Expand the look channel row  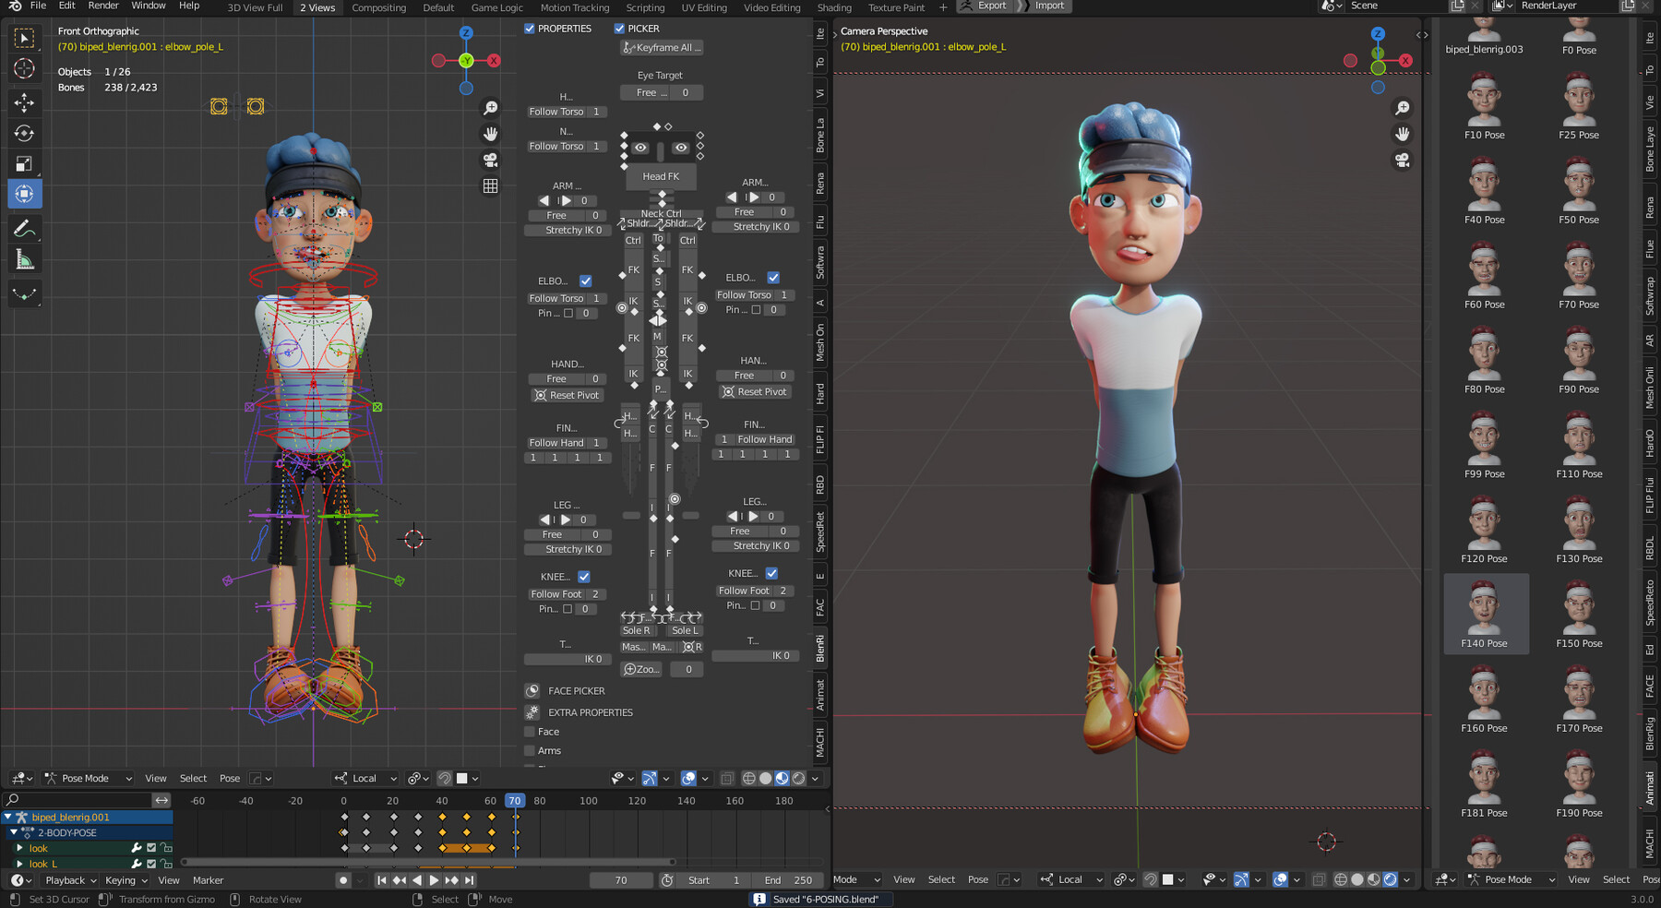click(x=19, y=849)
